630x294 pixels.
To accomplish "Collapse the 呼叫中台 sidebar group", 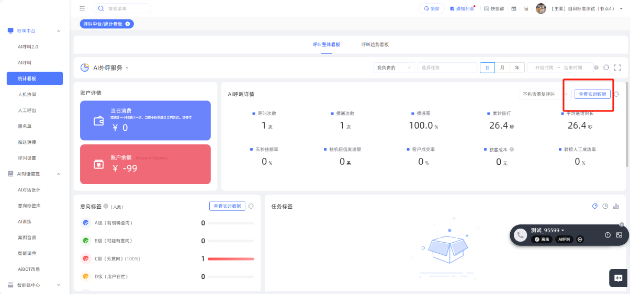I will coord(59,31).
